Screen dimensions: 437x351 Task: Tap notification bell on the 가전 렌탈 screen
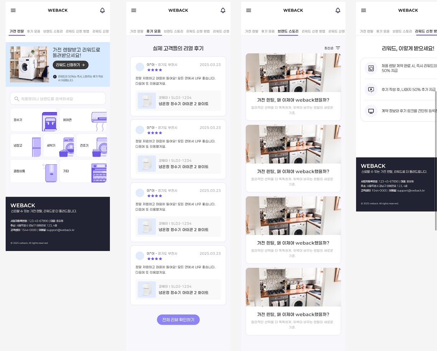[102, 10]
